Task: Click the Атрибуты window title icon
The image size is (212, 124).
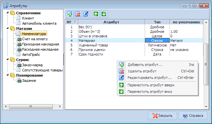Action: 6,6
